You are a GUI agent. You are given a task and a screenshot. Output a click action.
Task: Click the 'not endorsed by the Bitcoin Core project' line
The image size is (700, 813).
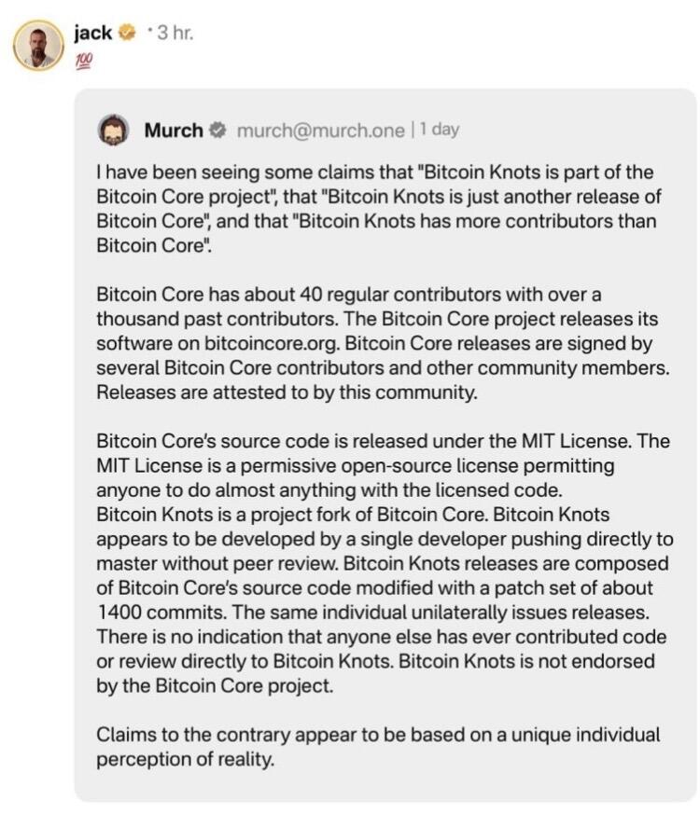(x=375, y=673)
